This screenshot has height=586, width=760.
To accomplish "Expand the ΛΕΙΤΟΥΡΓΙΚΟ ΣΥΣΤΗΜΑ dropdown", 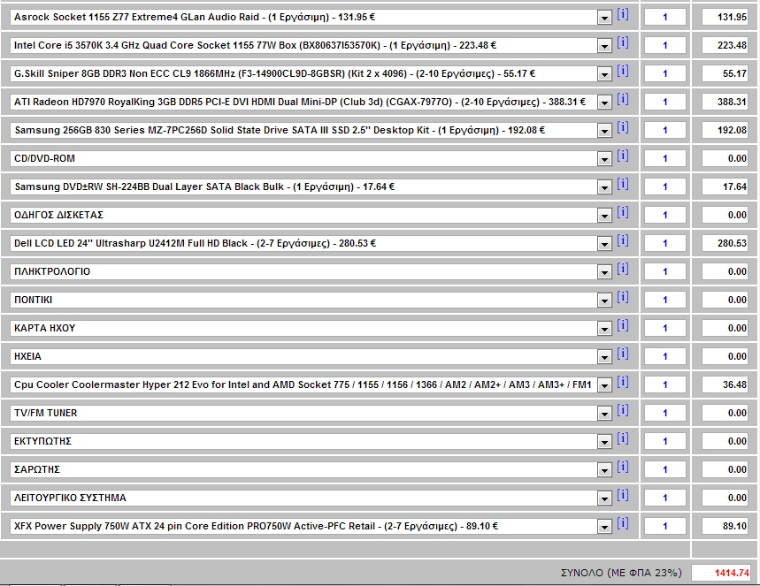I will pyautogui.click(x=604, y=498).
